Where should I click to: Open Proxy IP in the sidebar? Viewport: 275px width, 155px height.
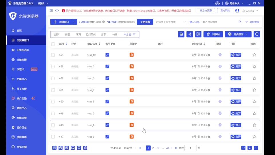[26, 69]
